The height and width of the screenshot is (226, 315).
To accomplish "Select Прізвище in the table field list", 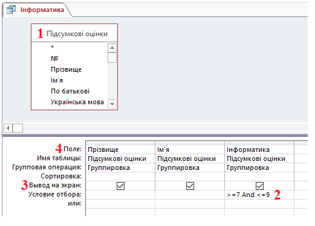I will [66, 69].
